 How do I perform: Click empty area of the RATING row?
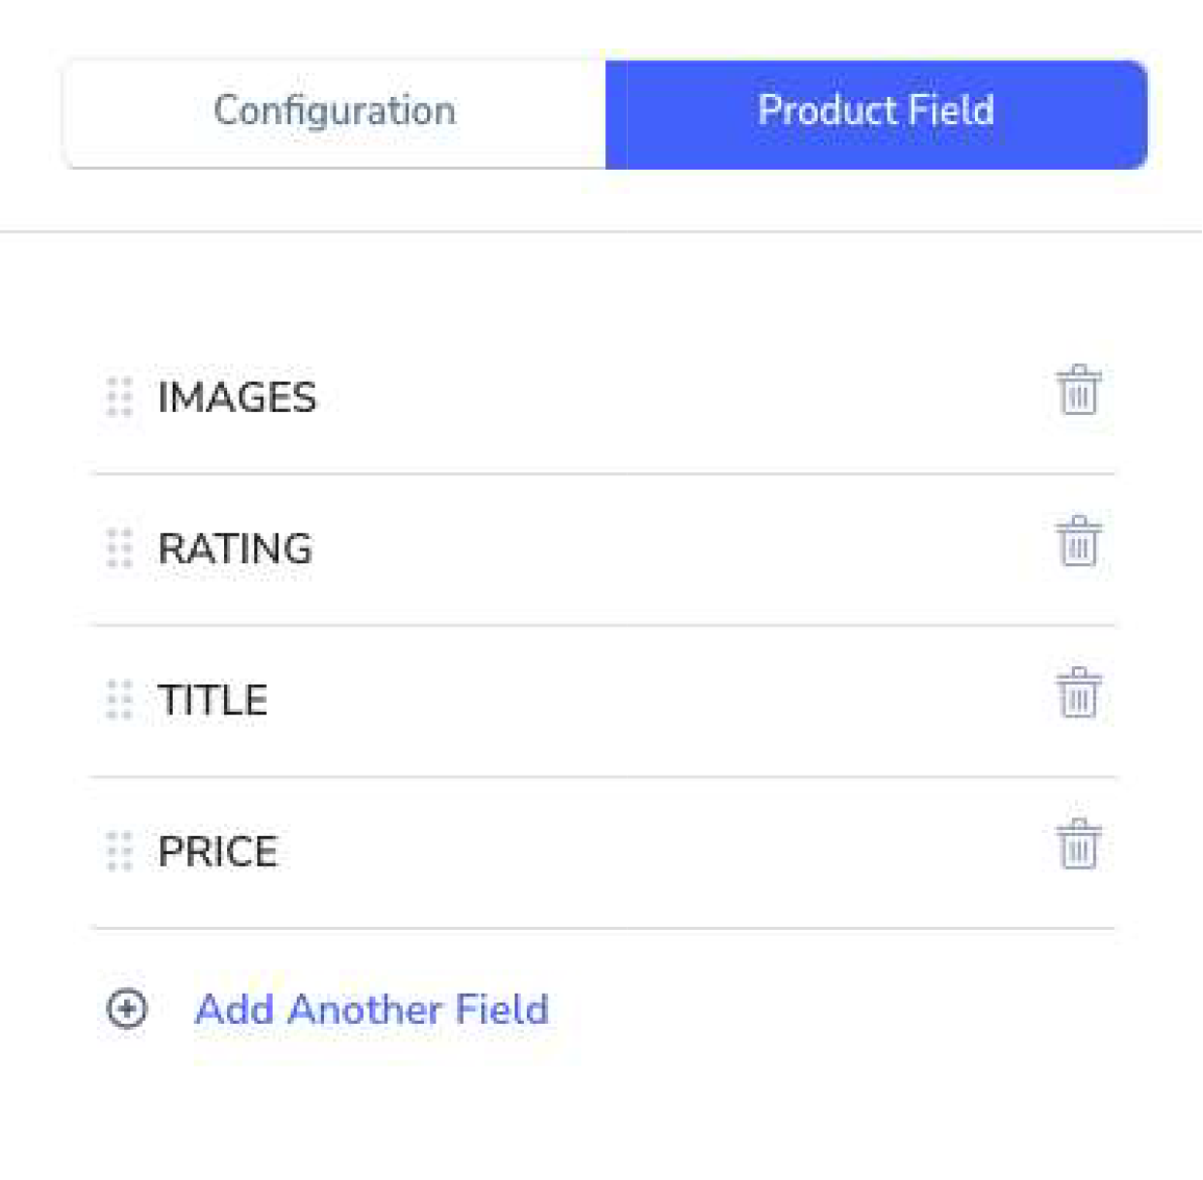679,549
